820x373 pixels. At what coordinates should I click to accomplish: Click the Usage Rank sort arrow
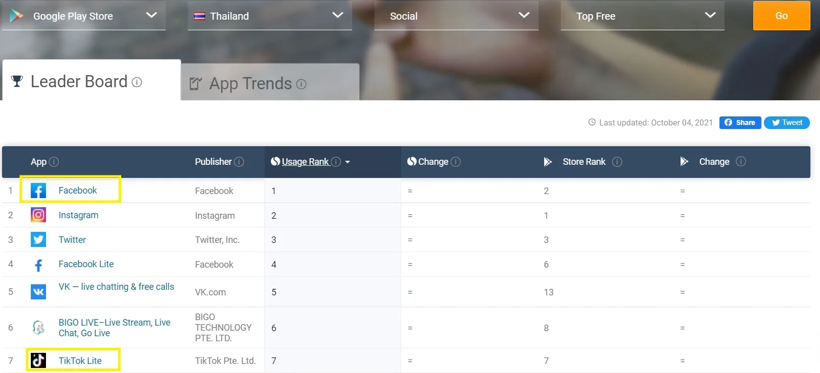click(348, 162)
